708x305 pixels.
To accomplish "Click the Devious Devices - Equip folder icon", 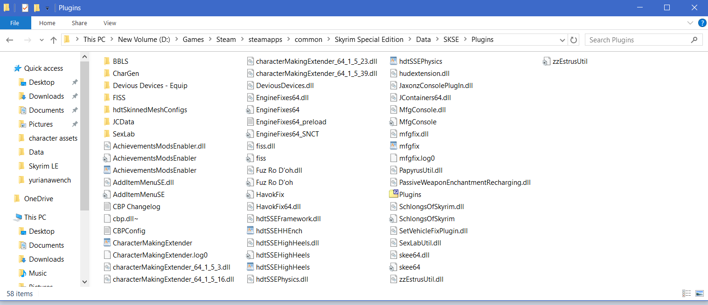I will point(107,86).
